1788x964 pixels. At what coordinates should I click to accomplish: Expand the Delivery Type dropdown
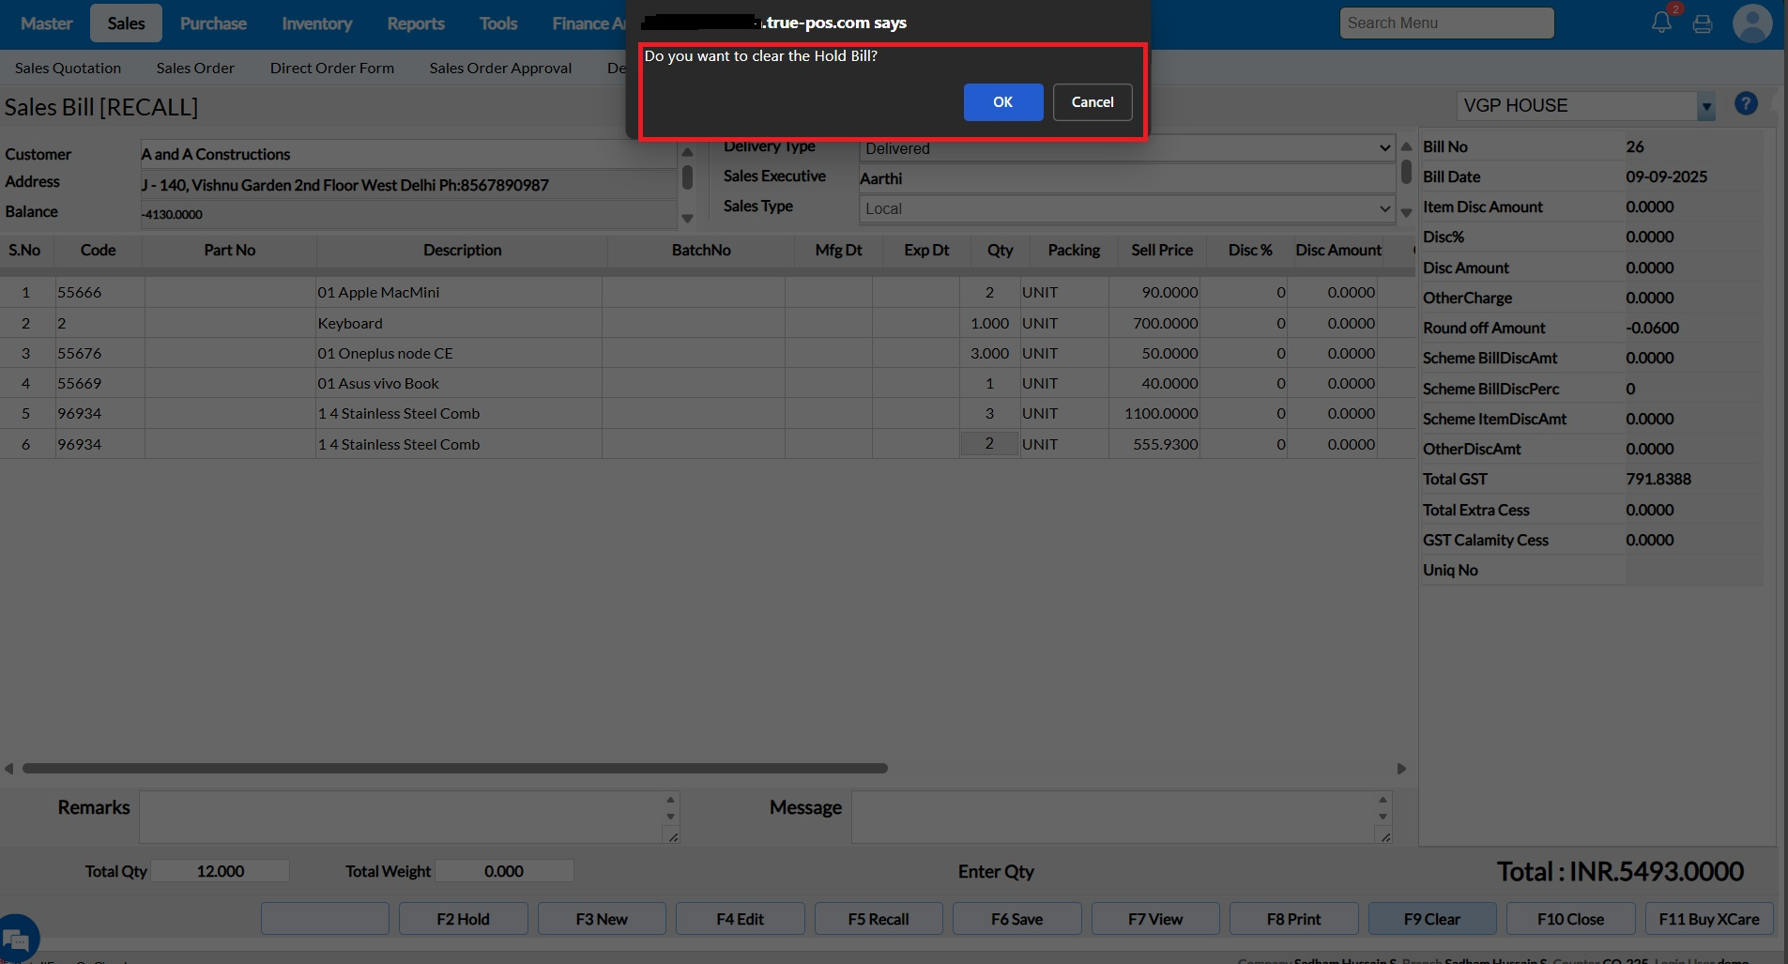click(x=1127, y=148)
